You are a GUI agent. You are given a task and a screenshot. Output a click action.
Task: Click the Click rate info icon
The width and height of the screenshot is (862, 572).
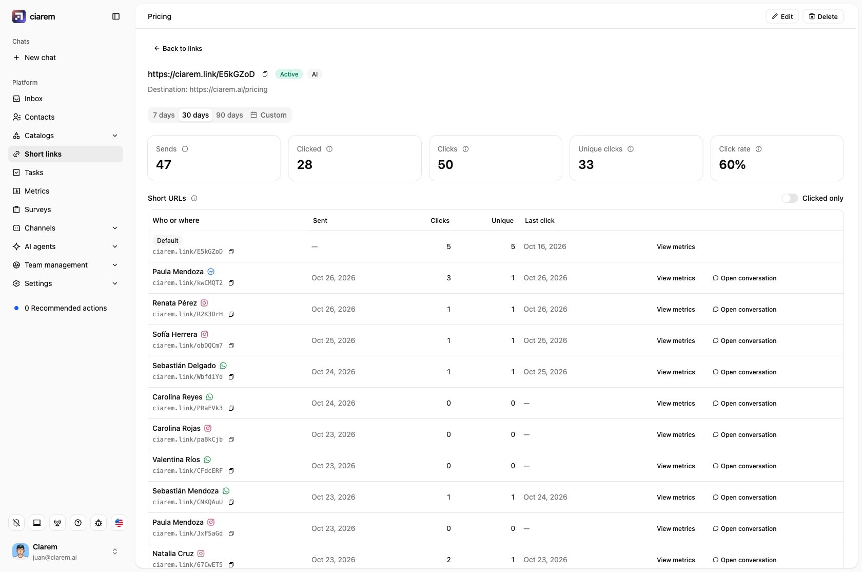pos(758,149)
